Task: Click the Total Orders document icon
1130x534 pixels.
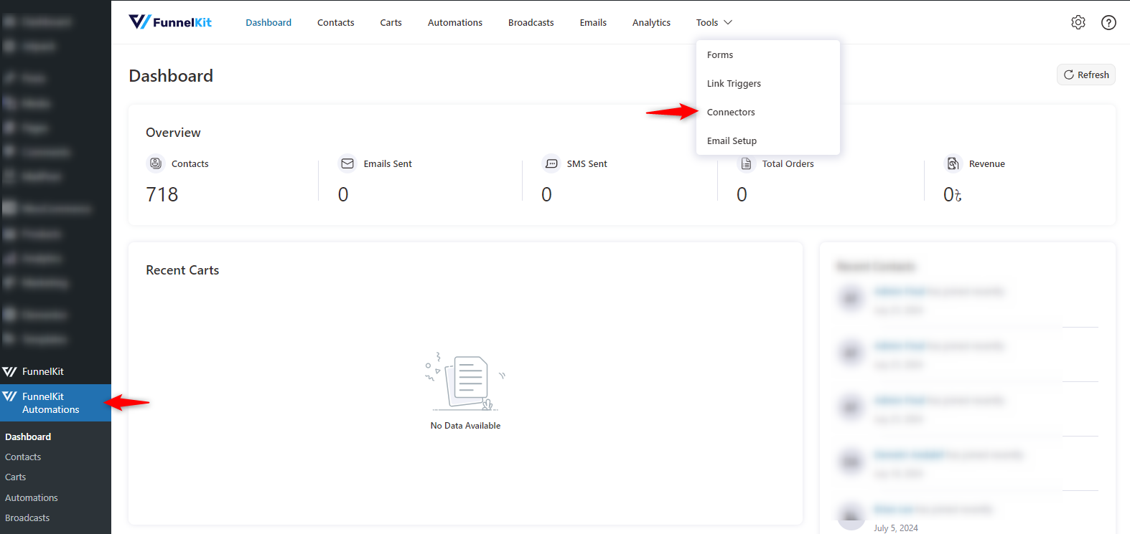Action: coord(747,163)
